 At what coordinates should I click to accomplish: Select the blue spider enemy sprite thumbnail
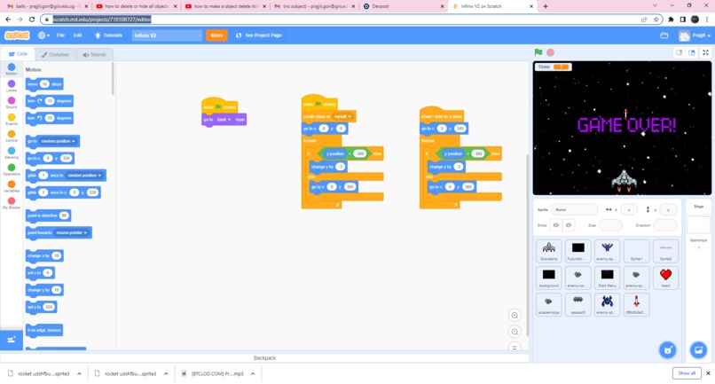607,304
